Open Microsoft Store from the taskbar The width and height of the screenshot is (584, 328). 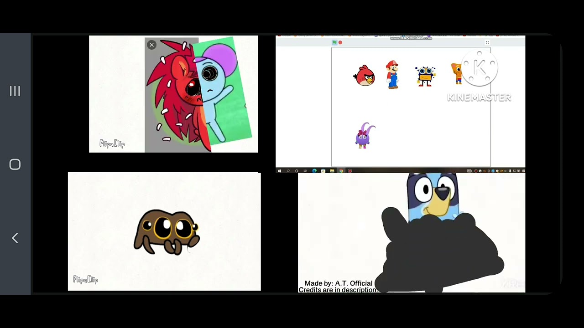323,171
